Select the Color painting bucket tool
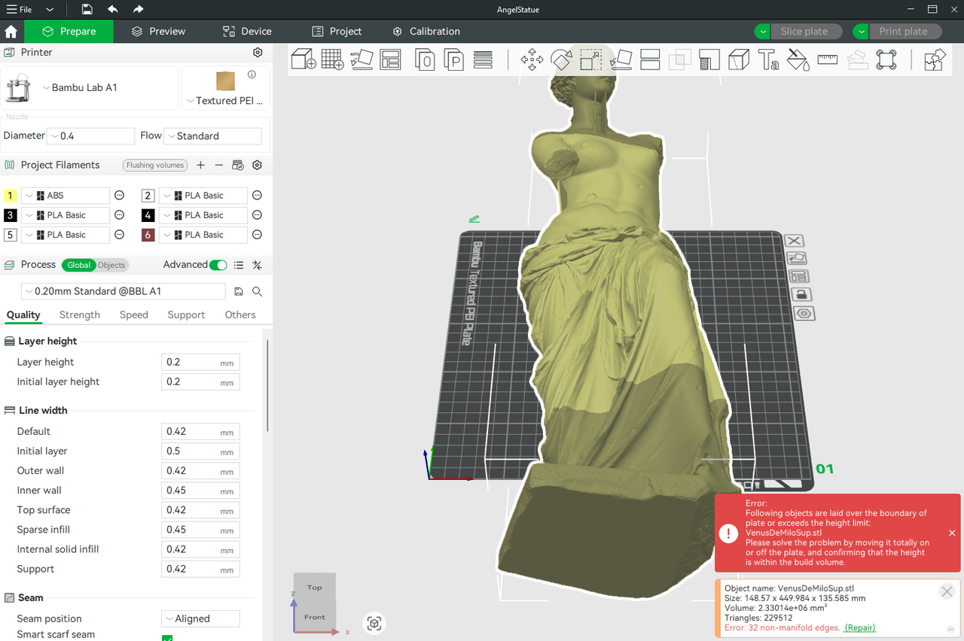Screen dimensions: 964x641 (x=798, y=59)
